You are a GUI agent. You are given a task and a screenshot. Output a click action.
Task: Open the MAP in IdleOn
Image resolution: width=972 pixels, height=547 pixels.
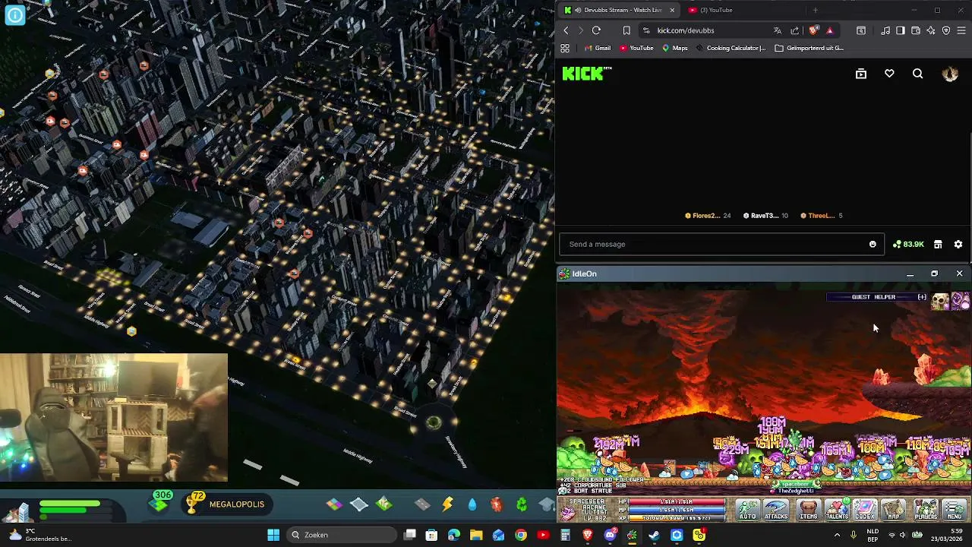coord(894,509)
